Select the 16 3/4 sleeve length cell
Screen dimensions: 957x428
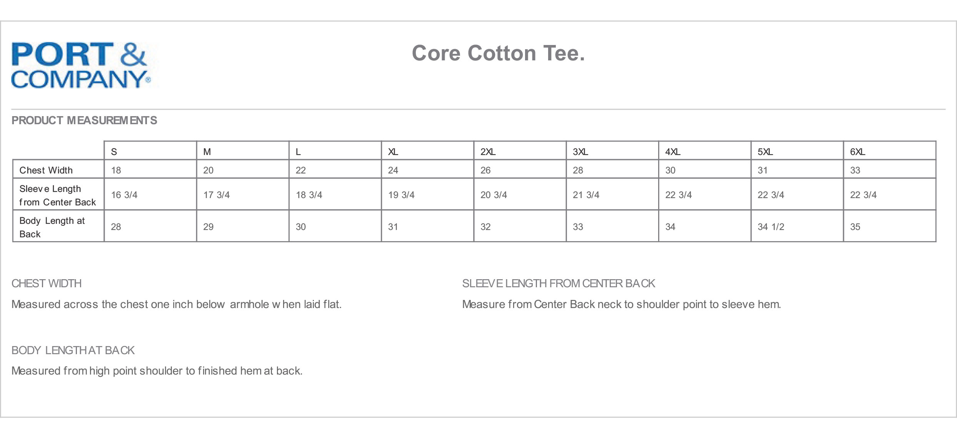click(x=124, y=195)
